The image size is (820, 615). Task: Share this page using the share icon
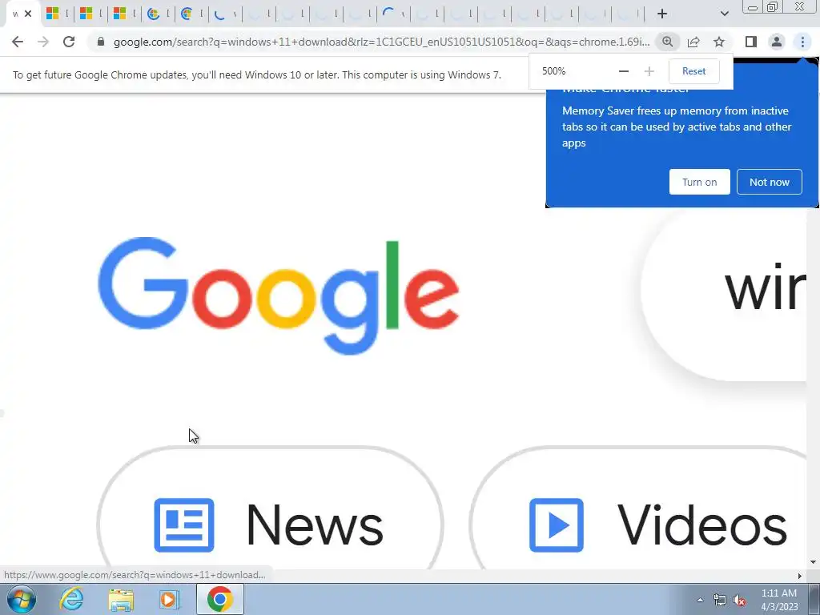coord(693,42)
